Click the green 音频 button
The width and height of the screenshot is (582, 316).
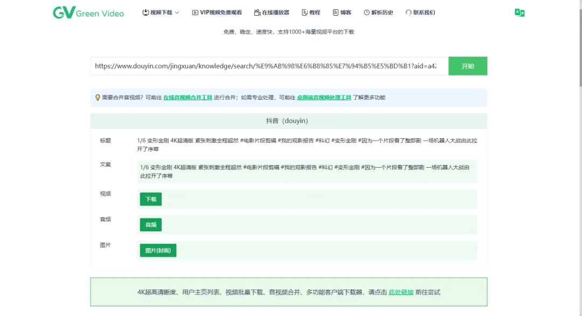[151, 225]
